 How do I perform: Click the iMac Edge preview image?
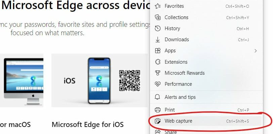tap(23, 80)
